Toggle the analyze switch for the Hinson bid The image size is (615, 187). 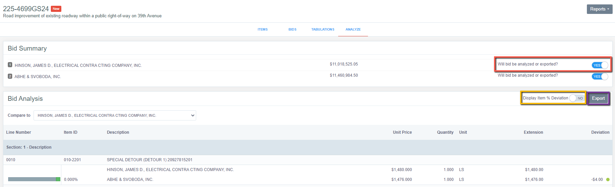(x=599, y=65)
